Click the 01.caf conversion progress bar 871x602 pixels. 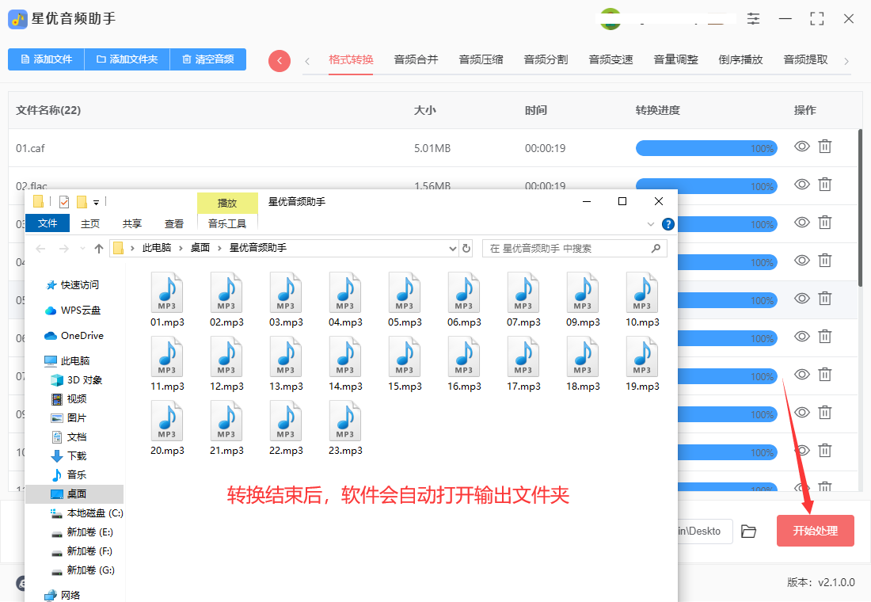706,148
